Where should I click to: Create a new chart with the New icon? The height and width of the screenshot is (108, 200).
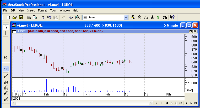[8, 17]
